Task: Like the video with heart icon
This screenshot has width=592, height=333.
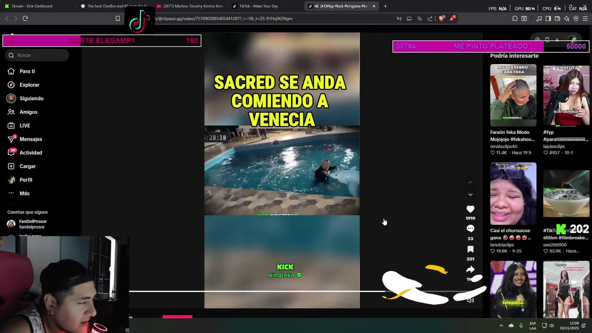Action: click(470, 209)
